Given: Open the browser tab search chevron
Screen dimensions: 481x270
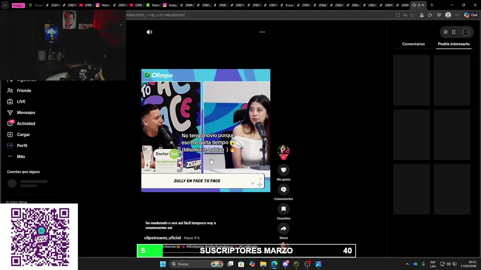Looking at the screenshot, I should (5, 5).
